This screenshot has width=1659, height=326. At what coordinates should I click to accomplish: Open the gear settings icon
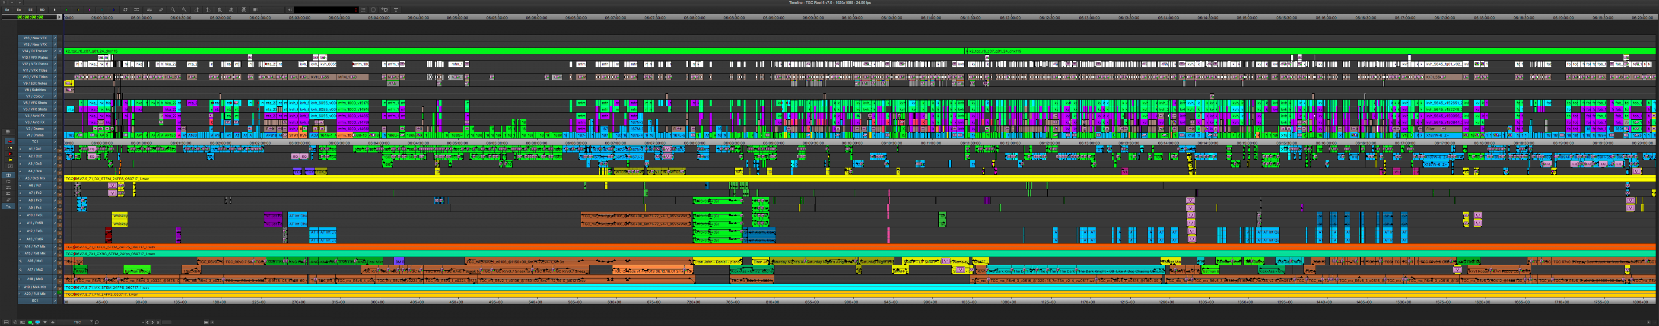click(x=385, y=10)
